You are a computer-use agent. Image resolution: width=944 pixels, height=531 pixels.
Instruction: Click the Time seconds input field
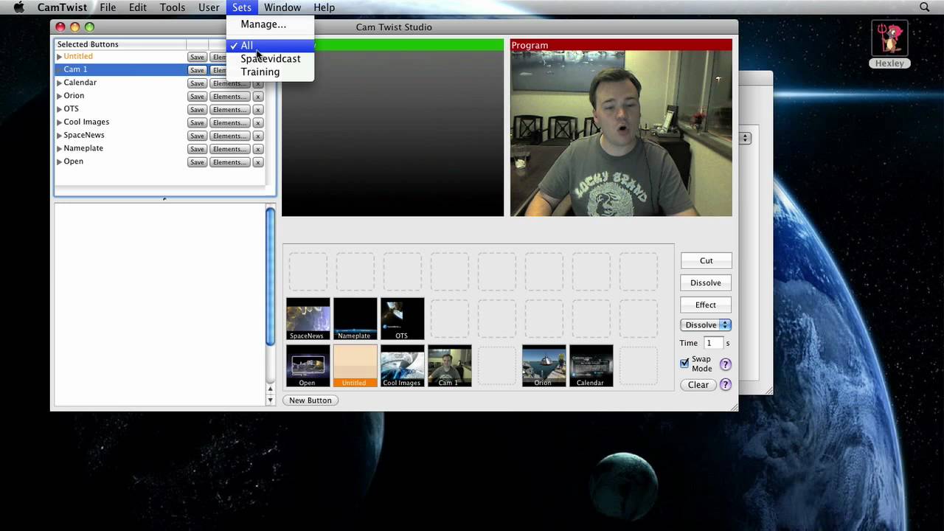tap(712, 343)
